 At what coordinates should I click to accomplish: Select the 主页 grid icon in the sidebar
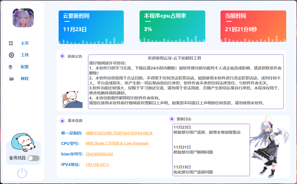point(11,43)
